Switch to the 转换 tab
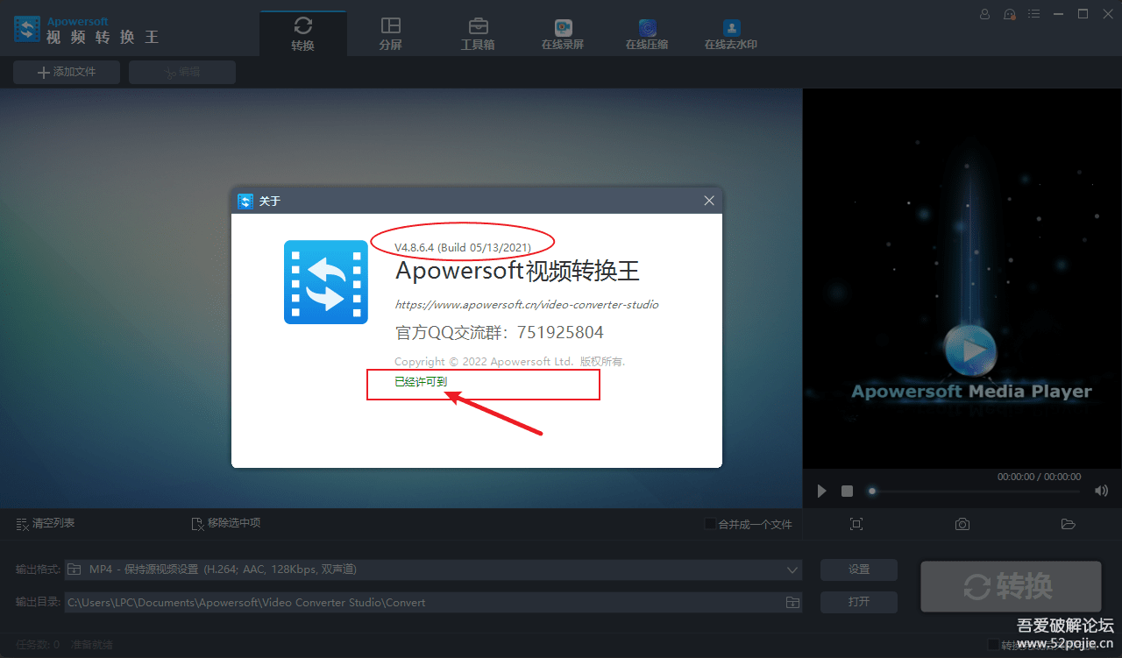The image size is (1122, 658). pos(303,33)
